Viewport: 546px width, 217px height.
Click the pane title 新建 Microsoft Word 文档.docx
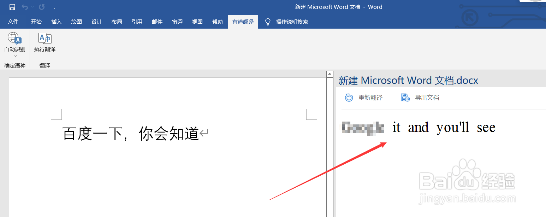coord(408,80)
